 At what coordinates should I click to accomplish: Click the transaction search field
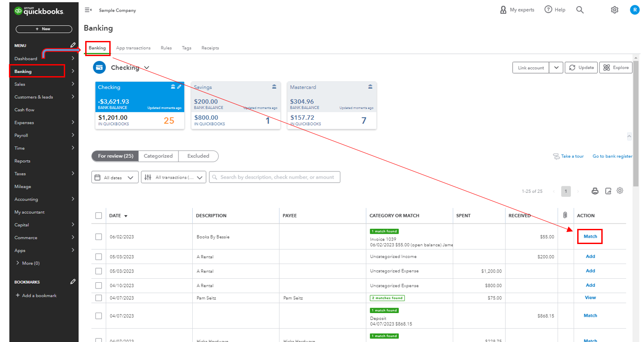(x=275, y=177)
